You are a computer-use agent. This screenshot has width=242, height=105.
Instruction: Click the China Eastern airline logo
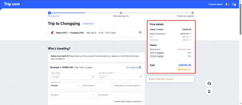52,33
